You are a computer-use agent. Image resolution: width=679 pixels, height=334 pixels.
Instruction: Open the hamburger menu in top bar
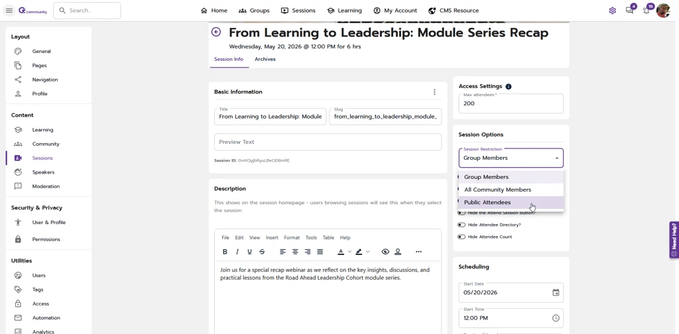click(9, 11)
